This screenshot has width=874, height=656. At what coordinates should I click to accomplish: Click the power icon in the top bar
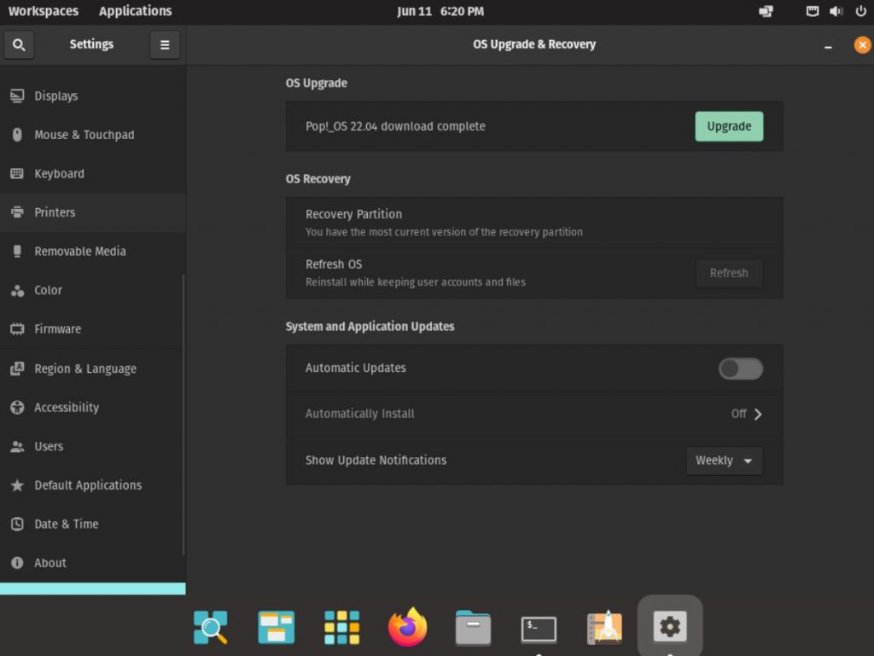[861, 11]
